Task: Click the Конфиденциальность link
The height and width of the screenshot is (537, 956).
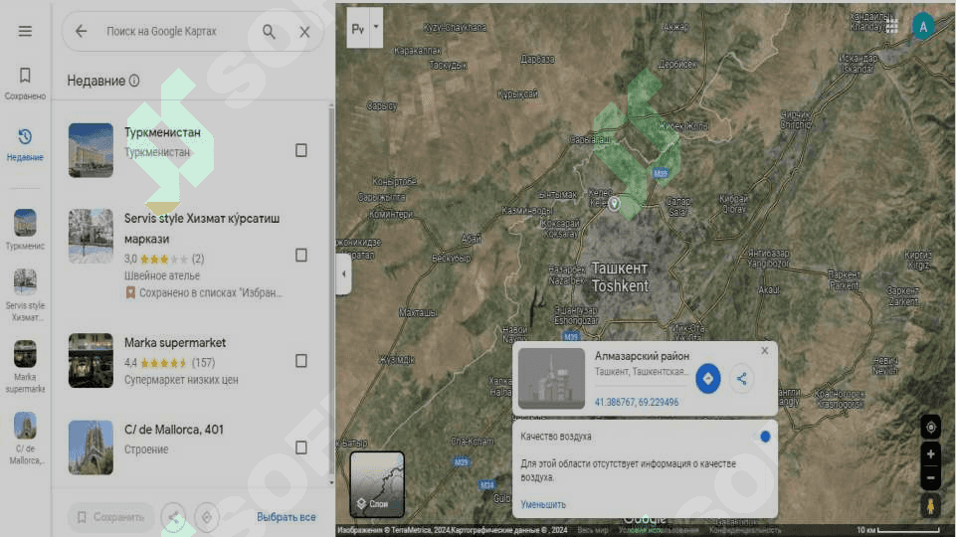Action: coord(744,530)
